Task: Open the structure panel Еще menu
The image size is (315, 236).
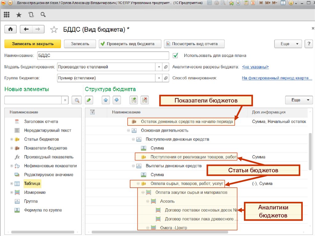Action: click(299, 100)
